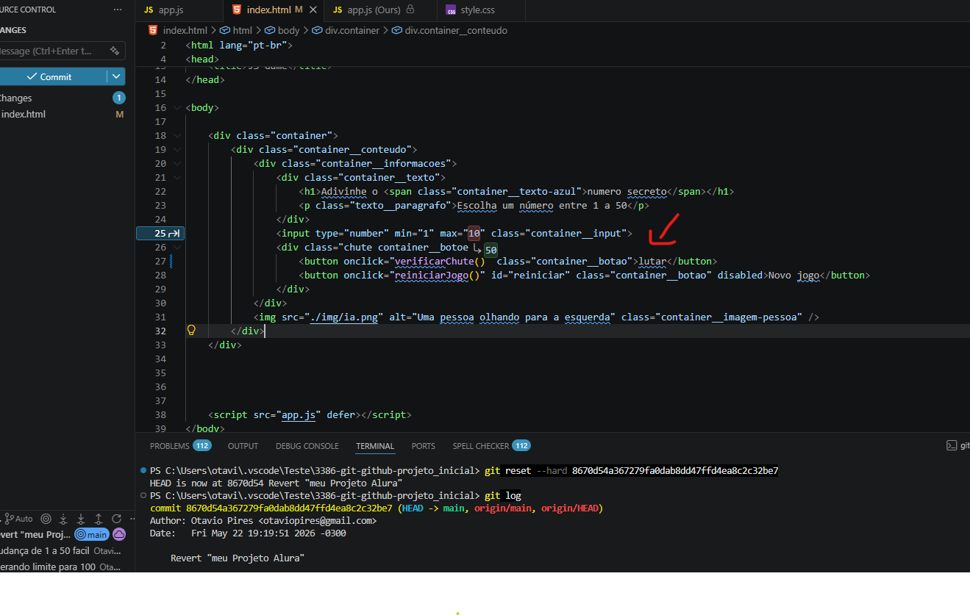970x615 pixels.
Task: Open the Ports panel tab
Action: coord(424,445)
